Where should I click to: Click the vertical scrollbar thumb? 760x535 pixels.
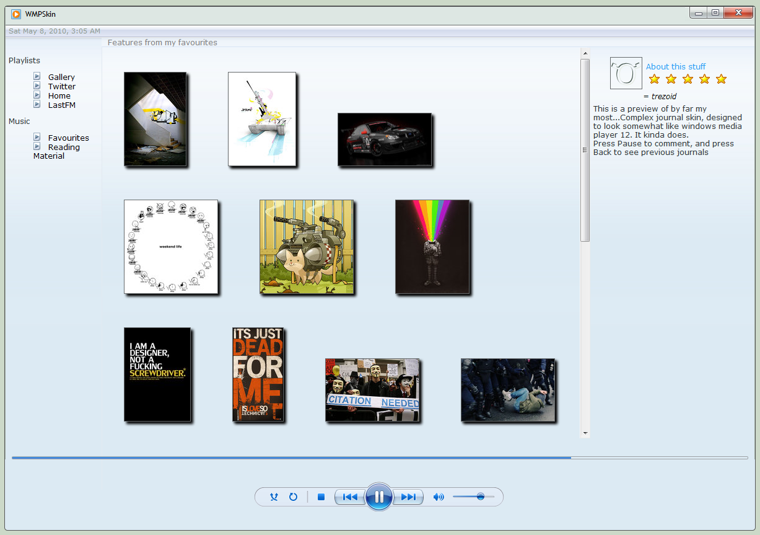tap(585, 150)
